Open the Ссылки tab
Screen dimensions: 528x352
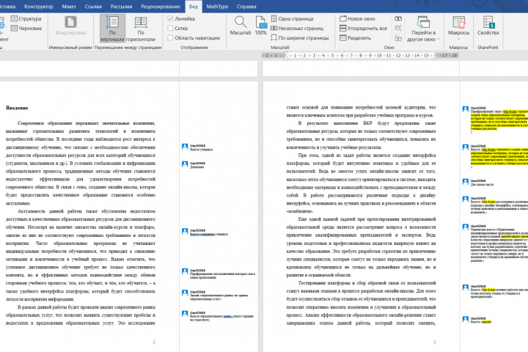pos(93,7)
